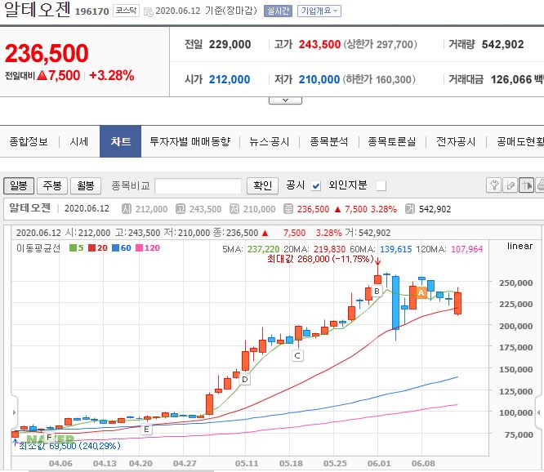The height and width of the screenshot is (472, 544).
Task: Activate the crosshair cursor tool
Action: click(526, 185)
